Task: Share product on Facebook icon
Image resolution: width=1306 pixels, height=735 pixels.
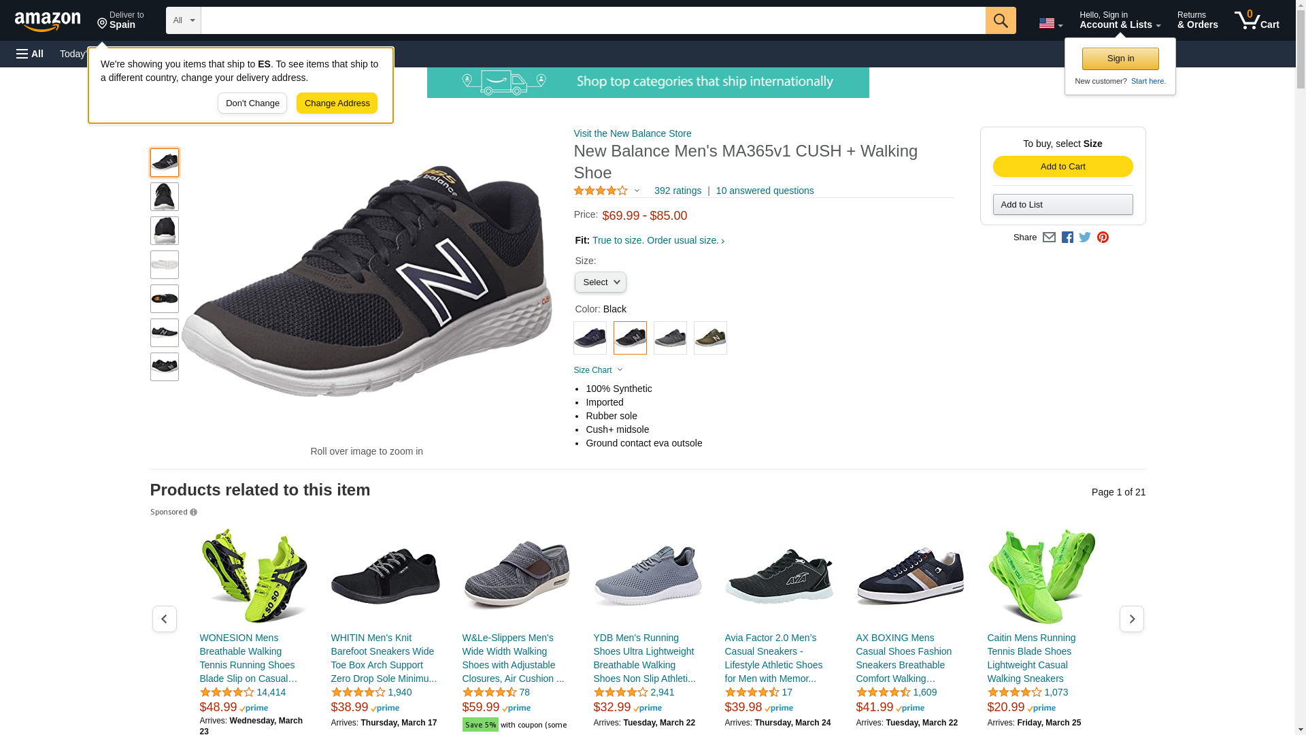Action: click(x=1067, y=238)
